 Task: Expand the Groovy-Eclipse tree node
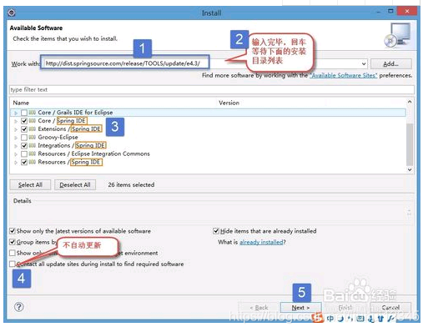pos(16,138)
